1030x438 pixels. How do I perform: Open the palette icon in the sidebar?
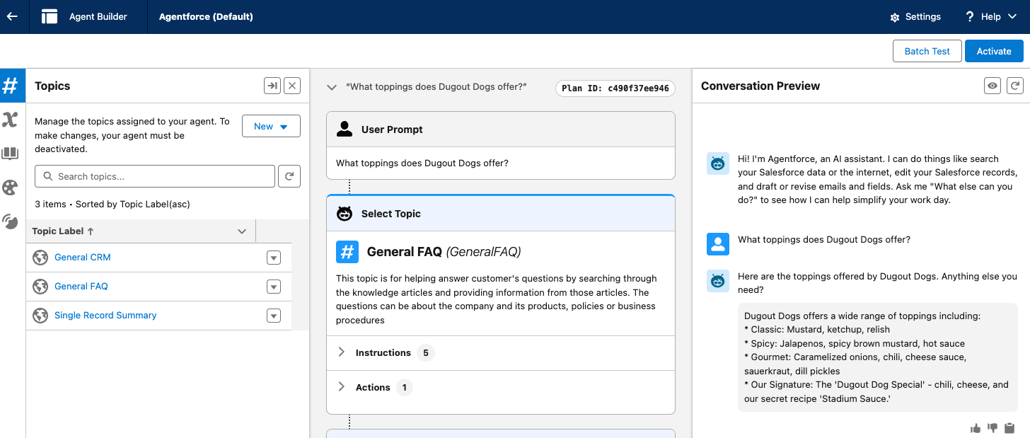pyautogui.click(x=11, y=188)
